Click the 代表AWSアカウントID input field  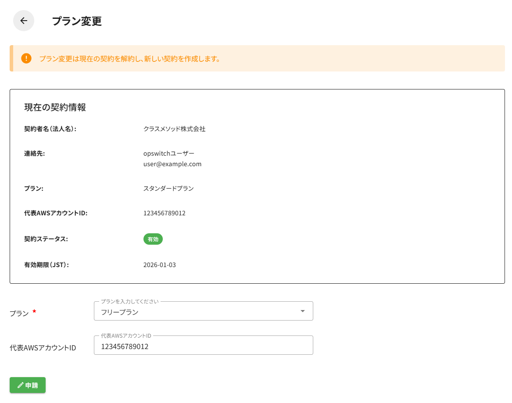click(x=203, y=346)
